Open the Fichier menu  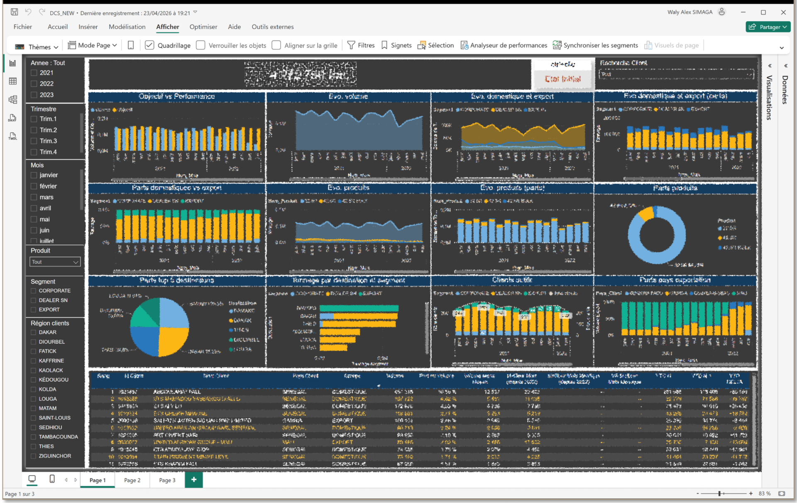[23, 27]
